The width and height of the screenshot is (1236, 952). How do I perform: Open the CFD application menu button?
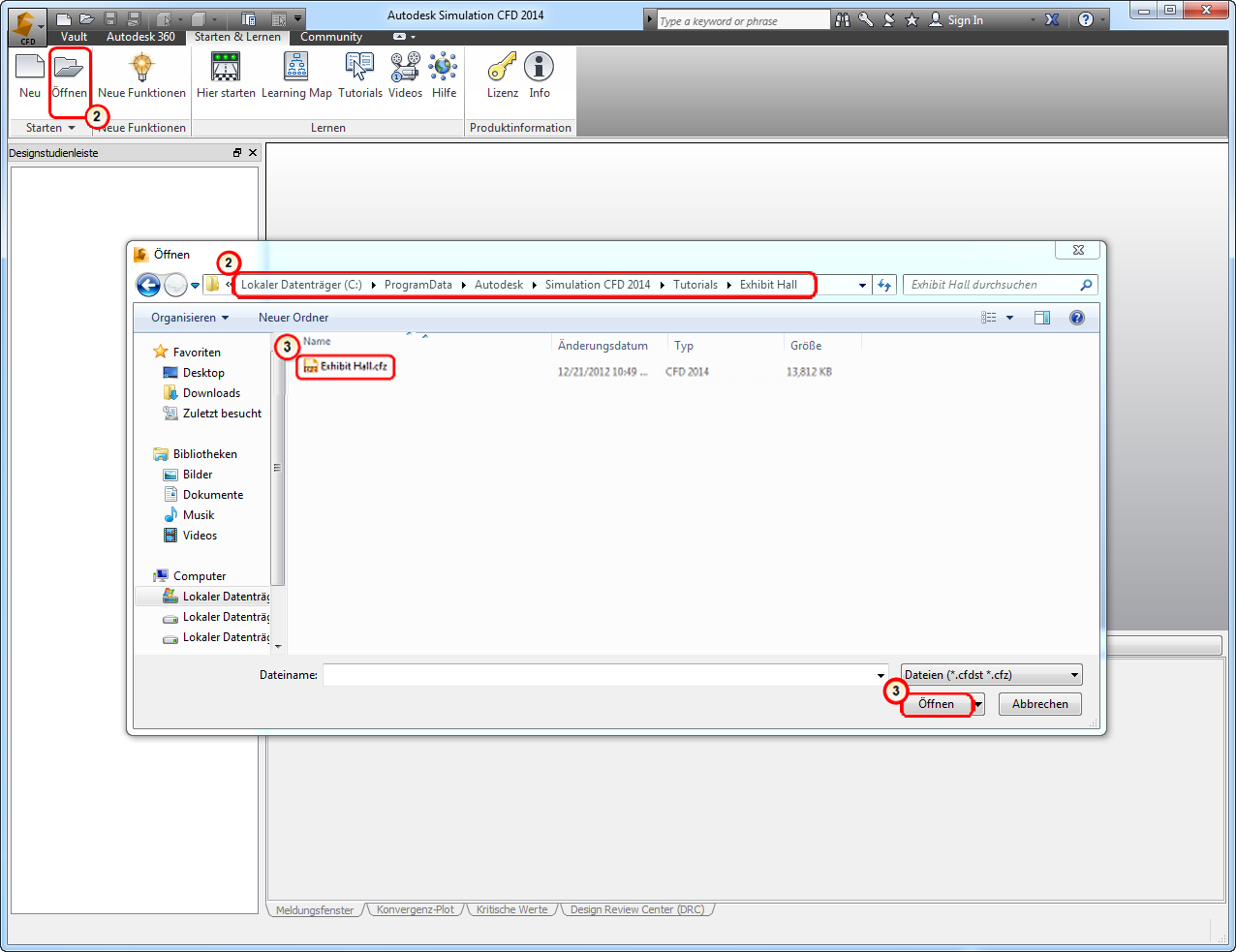pos(27,26)
